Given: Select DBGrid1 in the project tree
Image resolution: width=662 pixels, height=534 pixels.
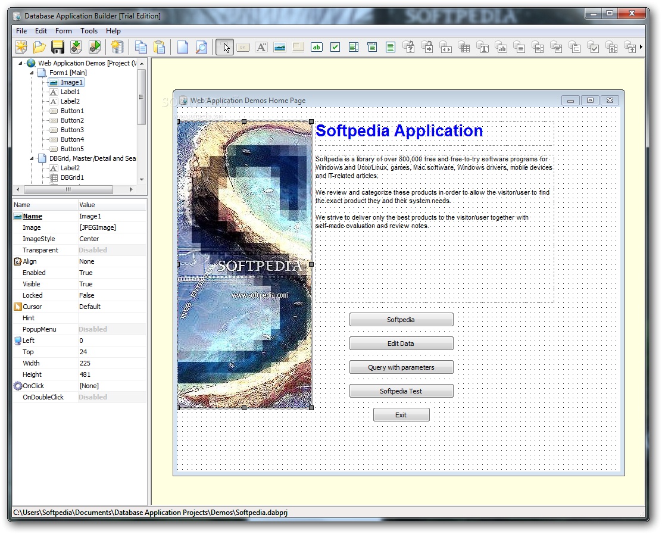Looking at the screenshot, I should [x=72, y=177].
